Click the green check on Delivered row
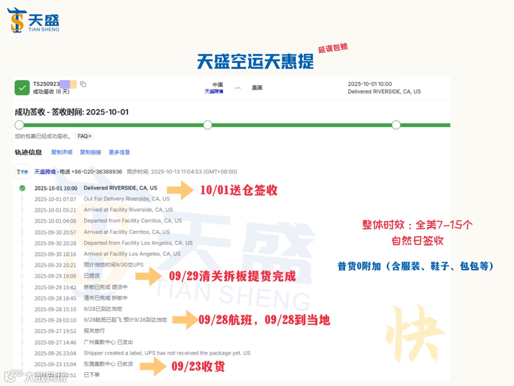This screenshot has height=386, width=514. 22,188
